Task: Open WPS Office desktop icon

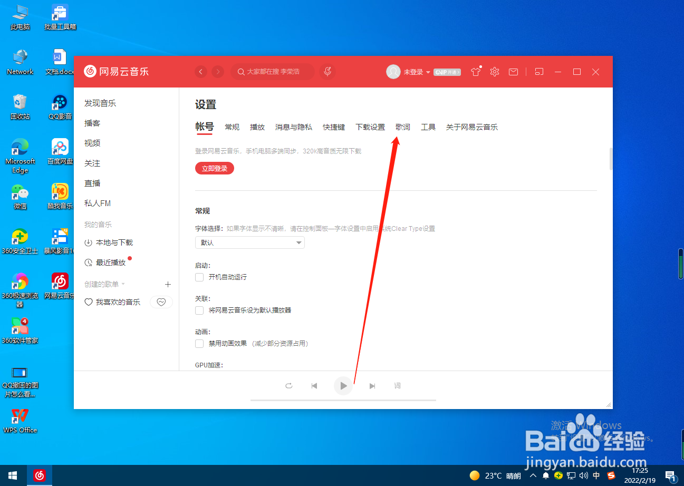Action: click(20, 420)
